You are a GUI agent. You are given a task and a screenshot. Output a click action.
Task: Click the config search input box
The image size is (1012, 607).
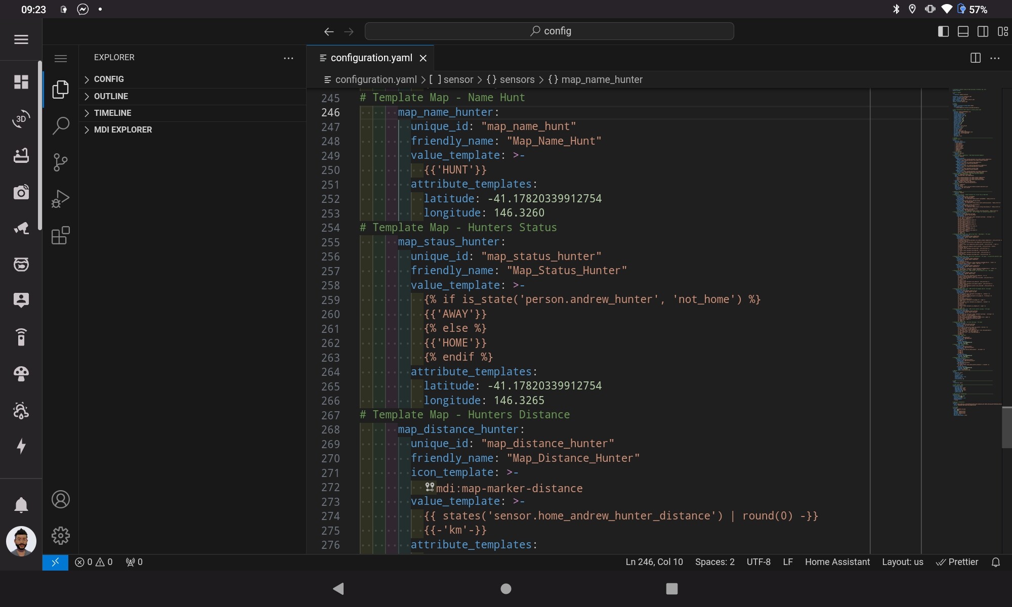pyautogui.click(x=549, y=31)
